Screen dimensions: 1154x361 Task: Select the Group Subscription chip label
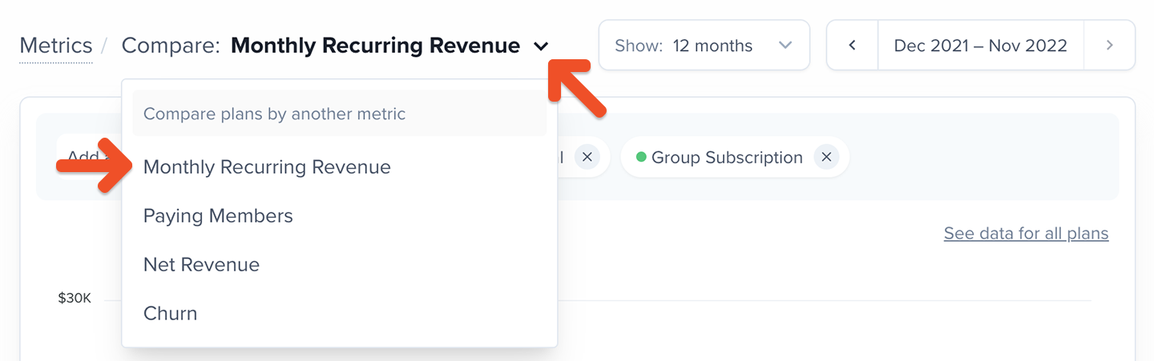point(727,158)
